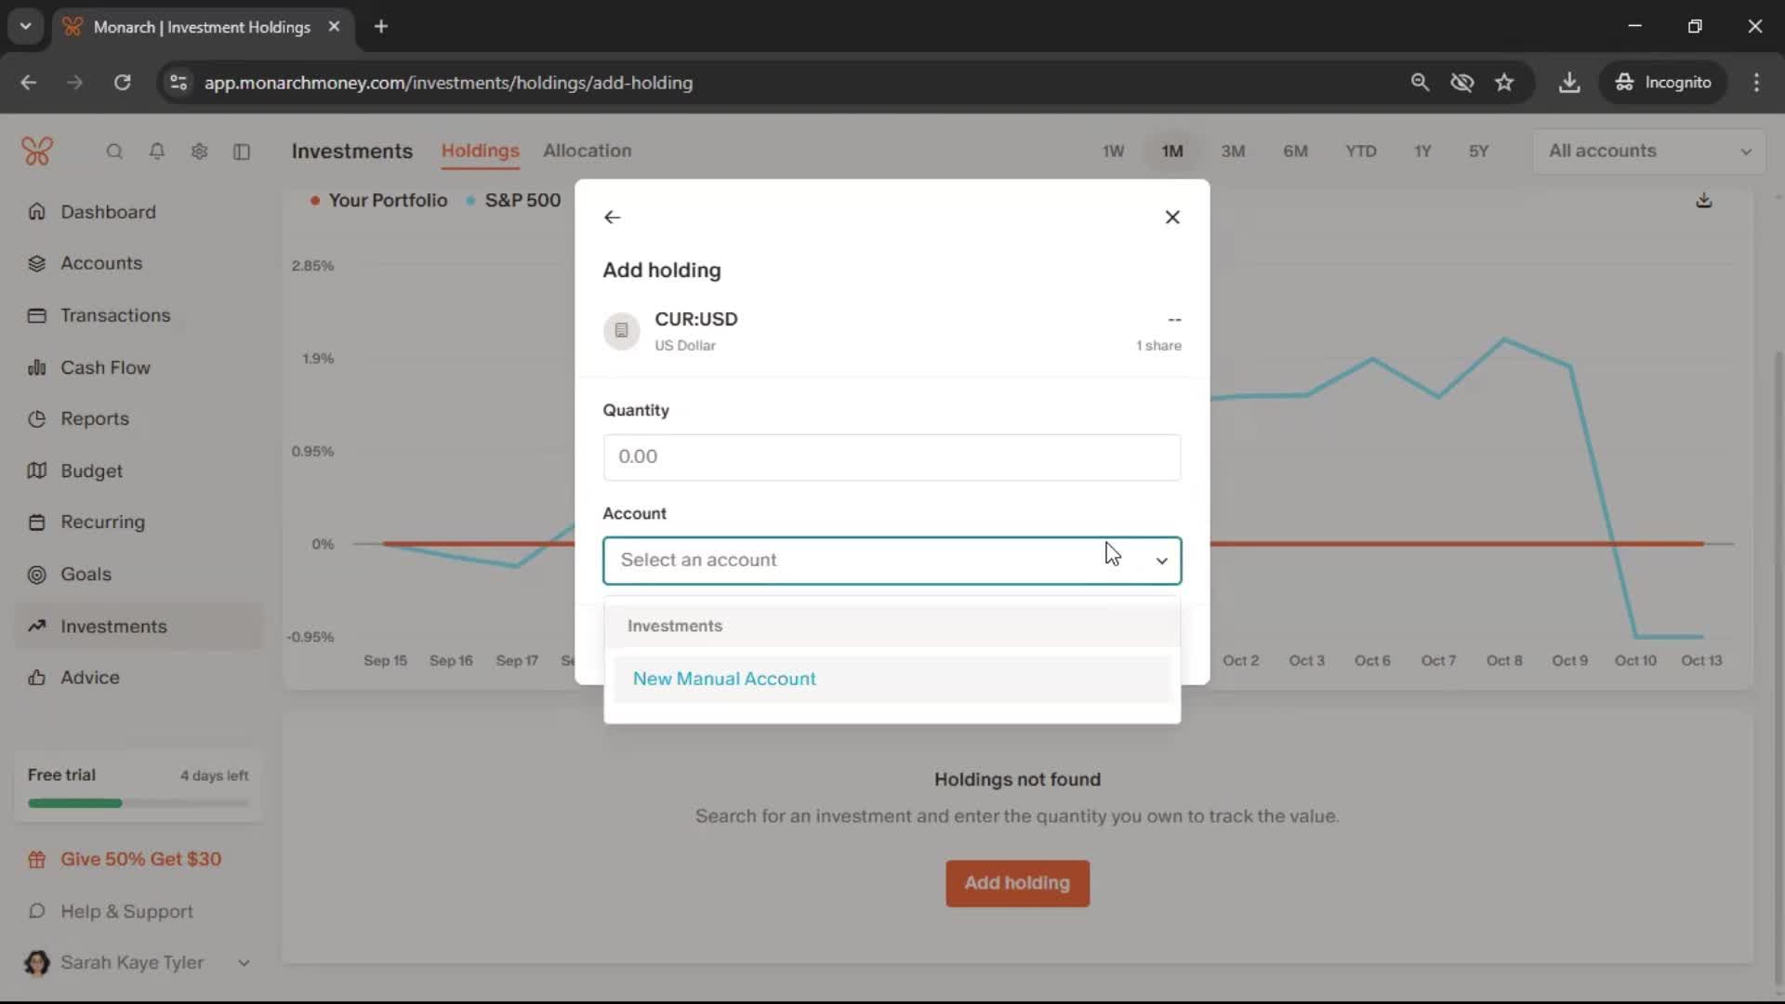Open settings gear icon in sidebar header

click(x=199, y=152)
